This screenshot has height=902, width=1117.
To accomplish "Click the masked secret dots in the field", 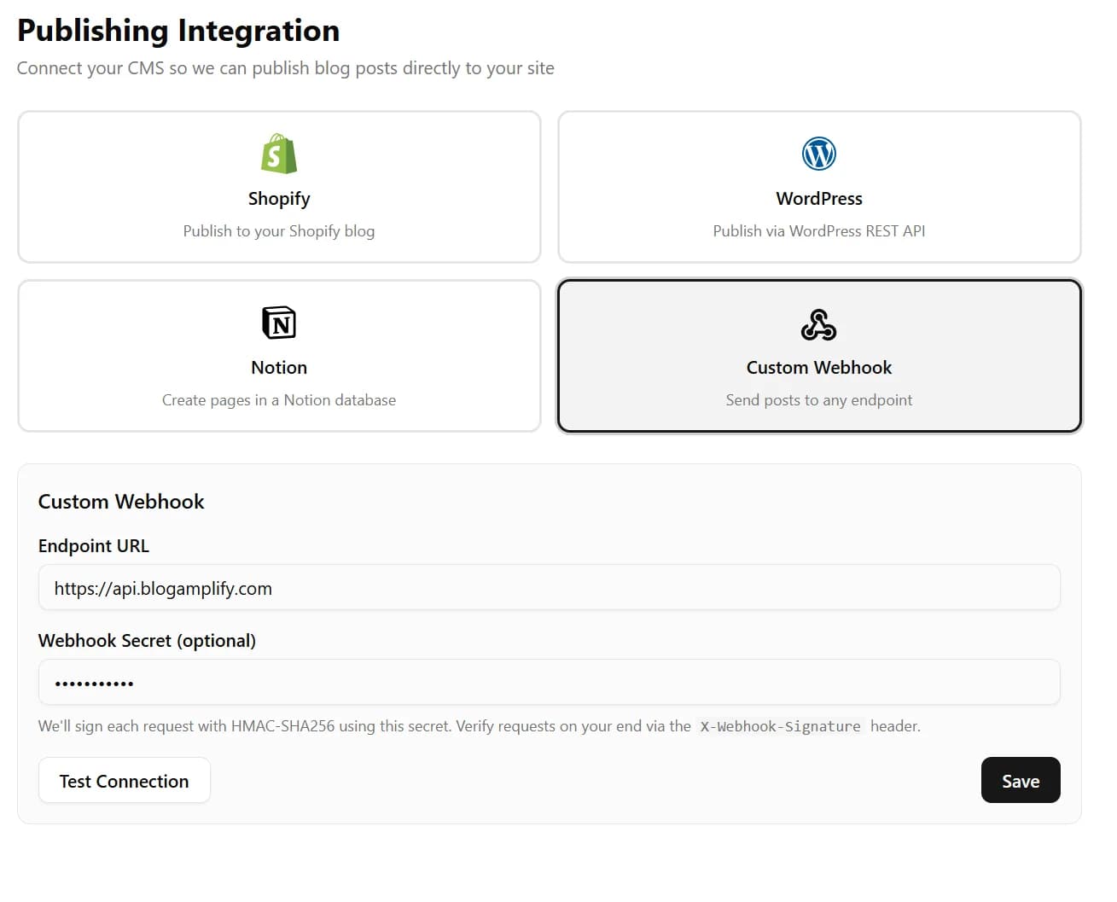I will 94,682.
